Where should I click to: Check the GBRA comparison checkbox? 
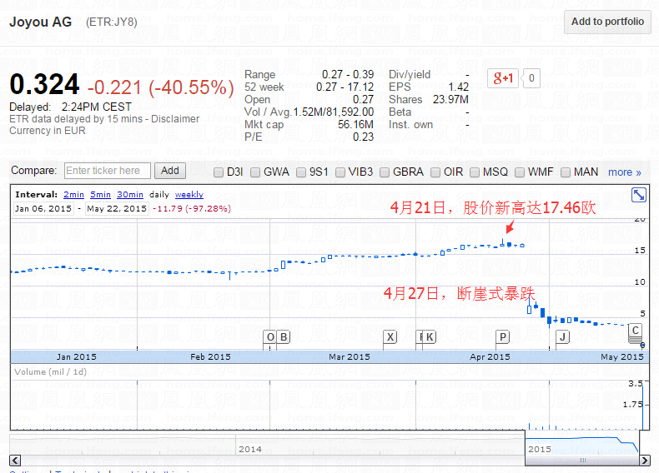tap(385, 172)
